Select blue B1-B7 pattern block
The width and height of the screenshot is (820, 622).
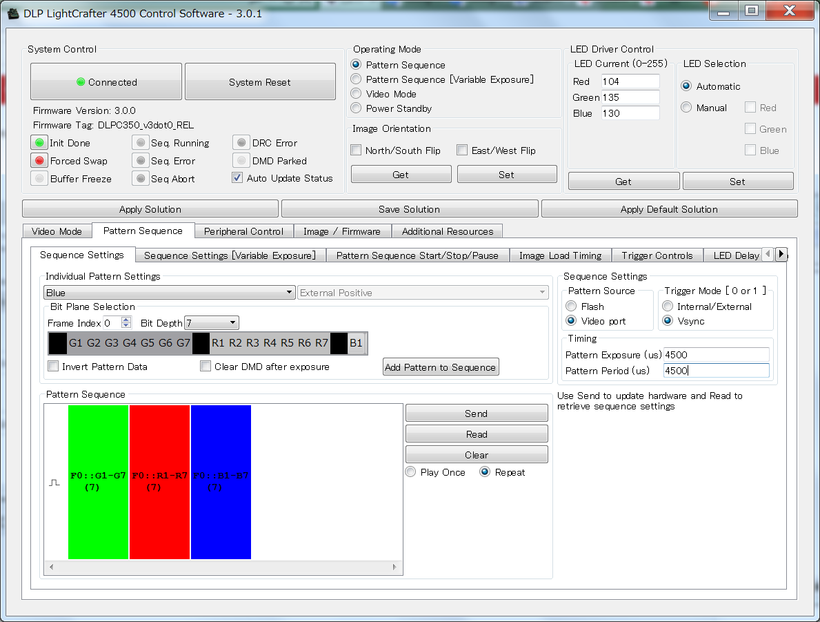coord(221,482)
